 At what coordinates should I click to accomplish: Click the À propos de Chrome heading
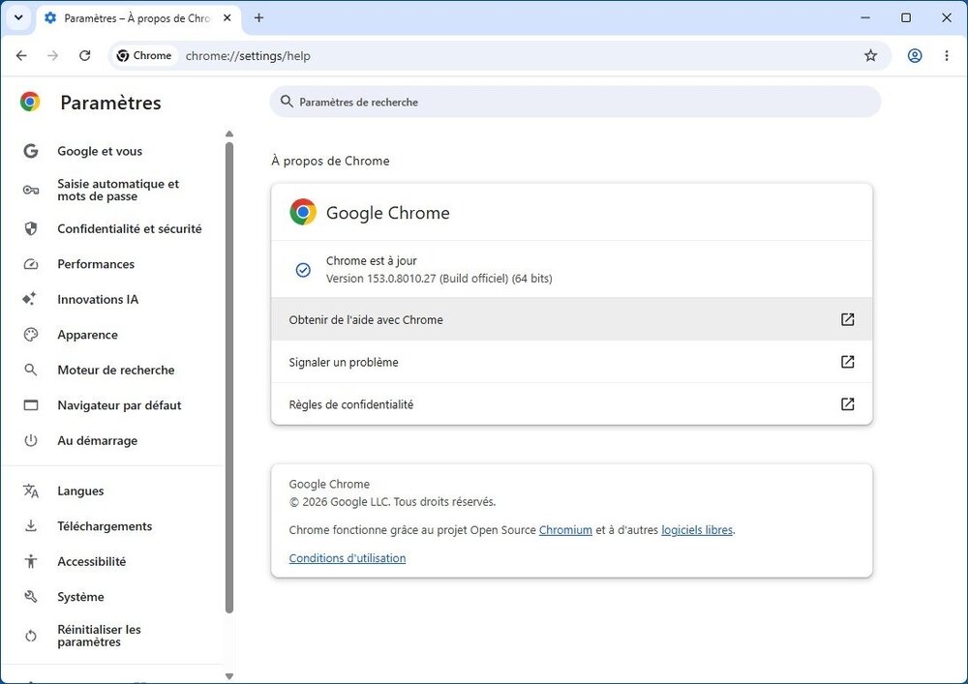click(x=330, y=161)
